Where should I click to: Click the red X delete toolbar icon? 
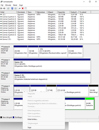point(23,8)
